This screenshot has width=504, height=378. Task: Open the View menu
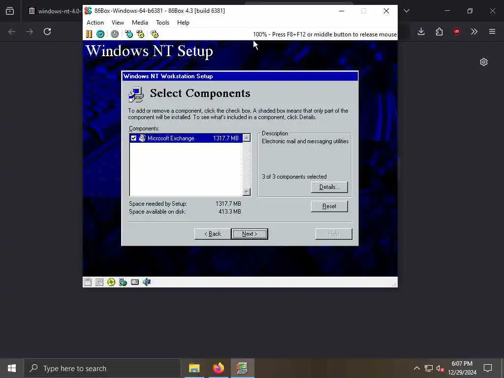point(118,23)
